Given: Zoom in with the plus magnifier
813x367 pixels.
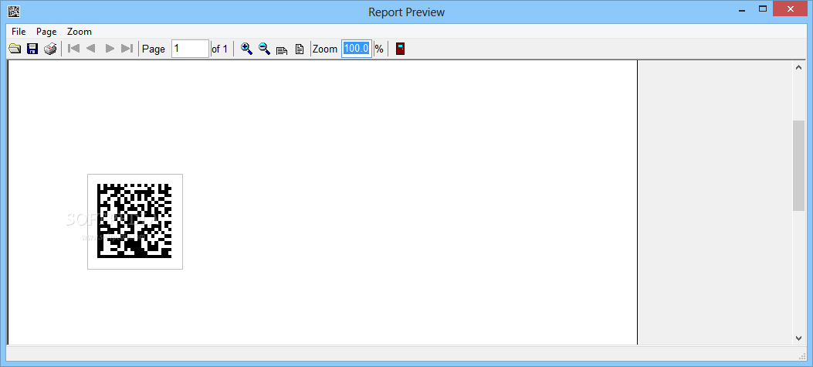Looking at the screenshot, I should pyautogui.click(x=247, y=49).
